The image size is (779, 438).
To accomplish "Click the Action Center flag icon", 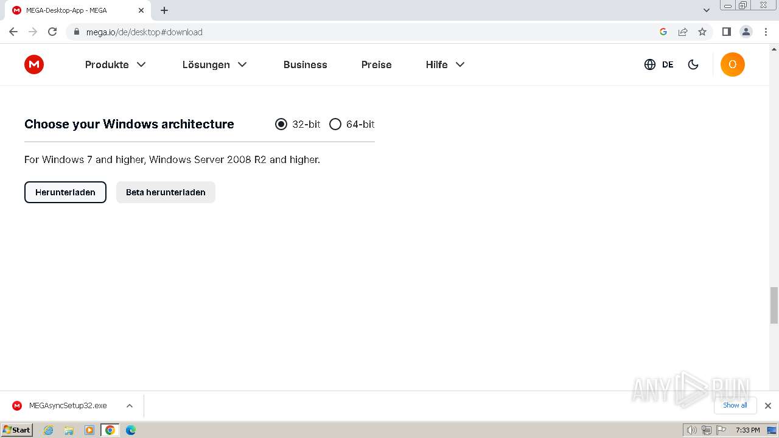I will (721, 430).
